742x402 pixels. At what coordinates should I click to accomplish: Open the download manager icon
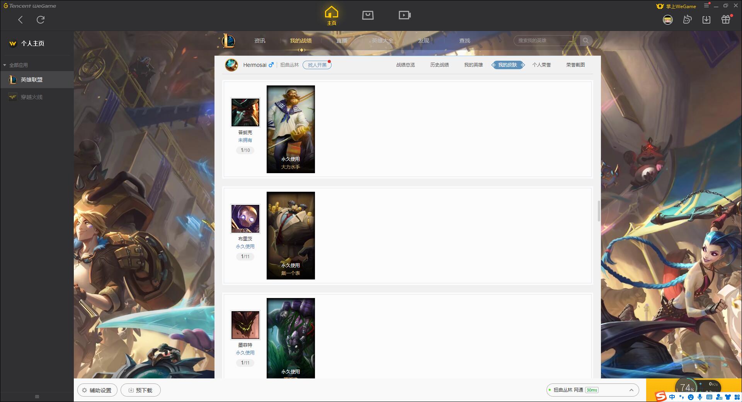pos(706,20)
